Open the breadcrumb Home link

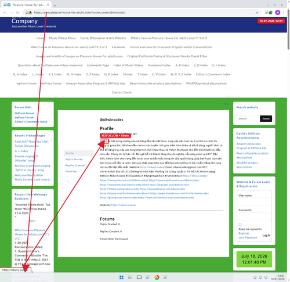tap(226, 104)
